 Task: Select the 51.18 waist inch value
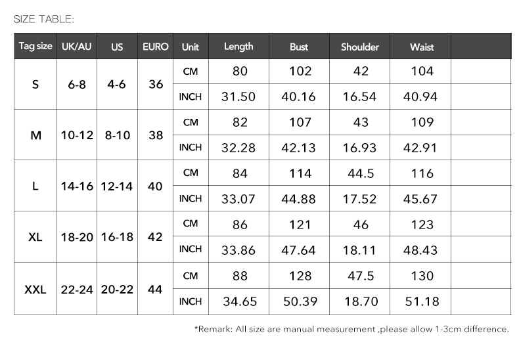tap(422, 302)
